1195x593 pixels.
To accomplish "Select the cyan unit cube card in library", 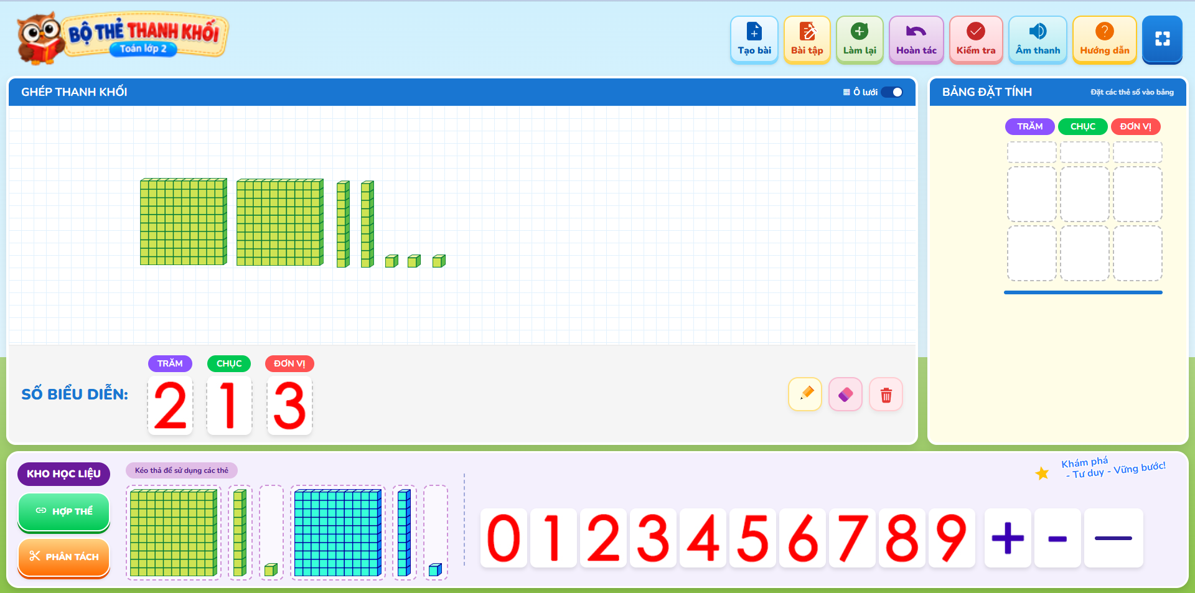I will [x=436, y=533].
